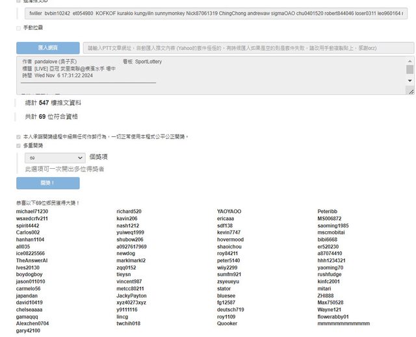Click winner name michael71230
The width and height of the screenshot is (416, 337).
[32, 212]
